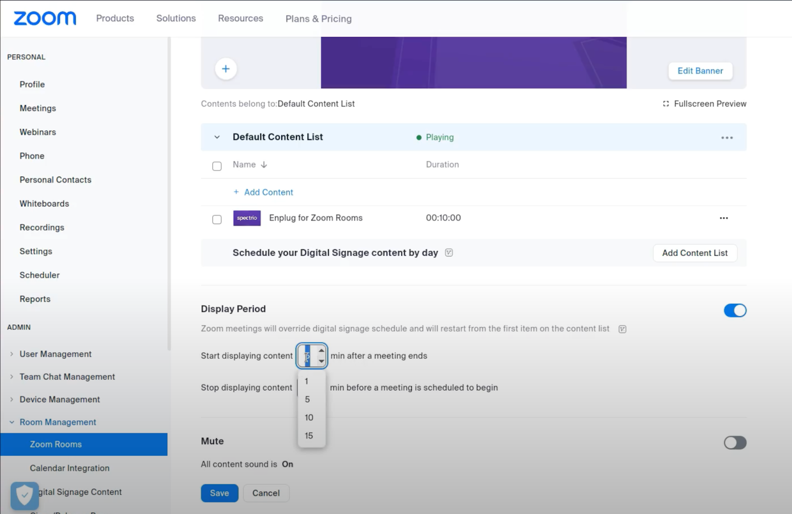Open Recordings in sidebar
Viewport: 792px width, 514px height.
click(x=42, y=227)
